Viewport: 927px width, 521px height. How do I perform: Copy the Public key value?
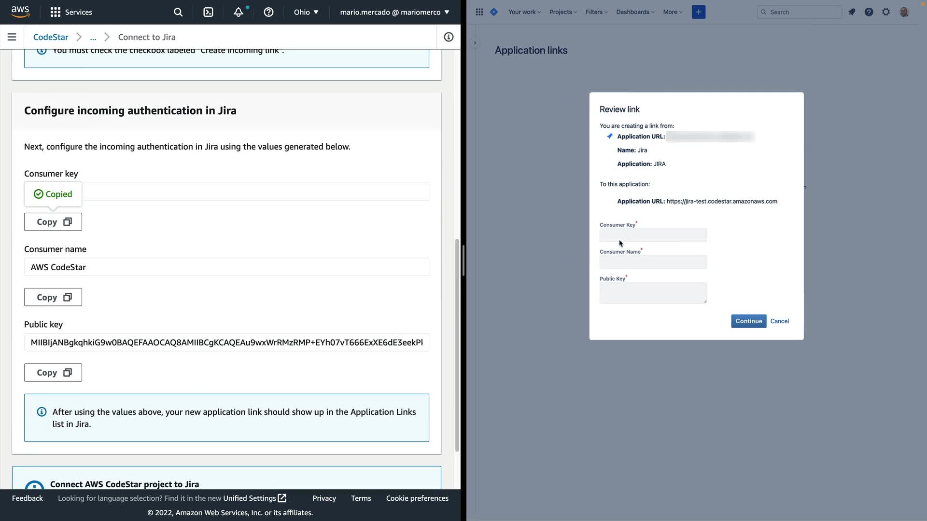pos(53,372)
